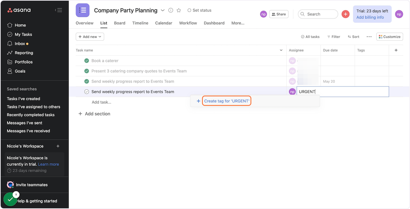Switch to the Overview tab

click(x=84, y=23)
